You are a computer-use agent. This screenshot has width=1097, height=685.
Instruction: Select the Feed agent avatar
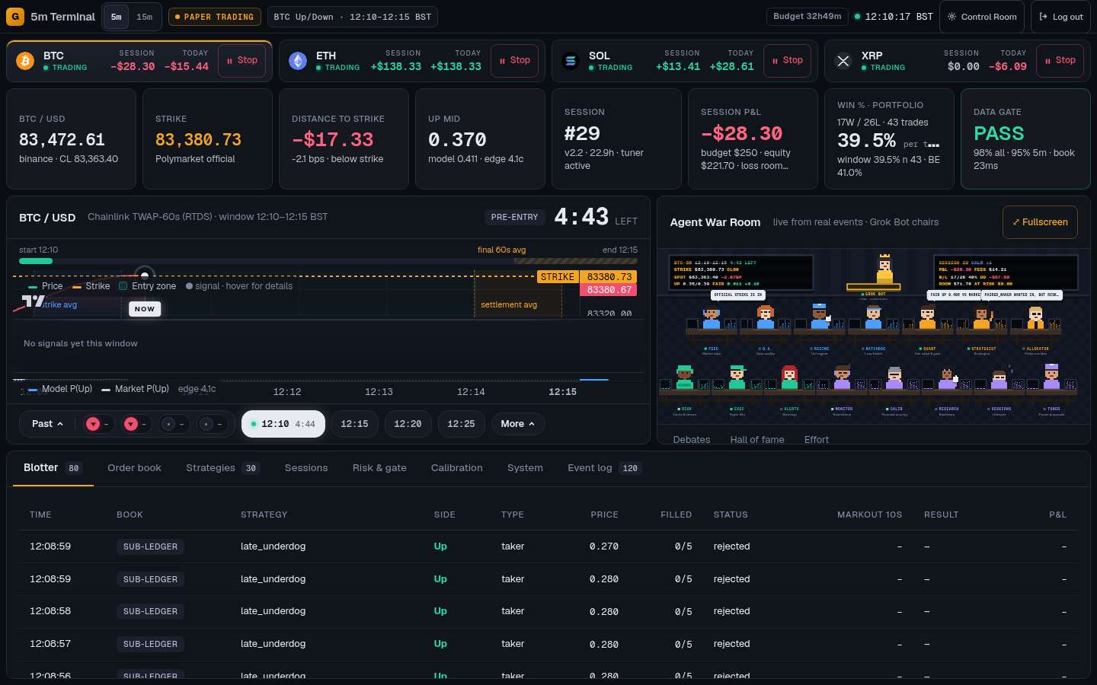pyautogui.click(x=712, y=317)
